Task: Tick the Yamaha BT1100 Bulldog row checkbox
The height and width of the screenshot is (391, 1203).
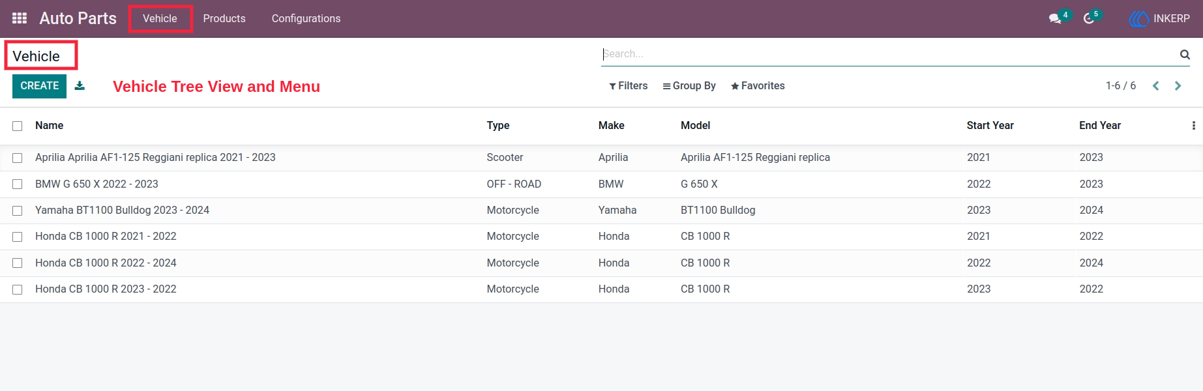Action: pyautogui.click(x=18, y=210)
